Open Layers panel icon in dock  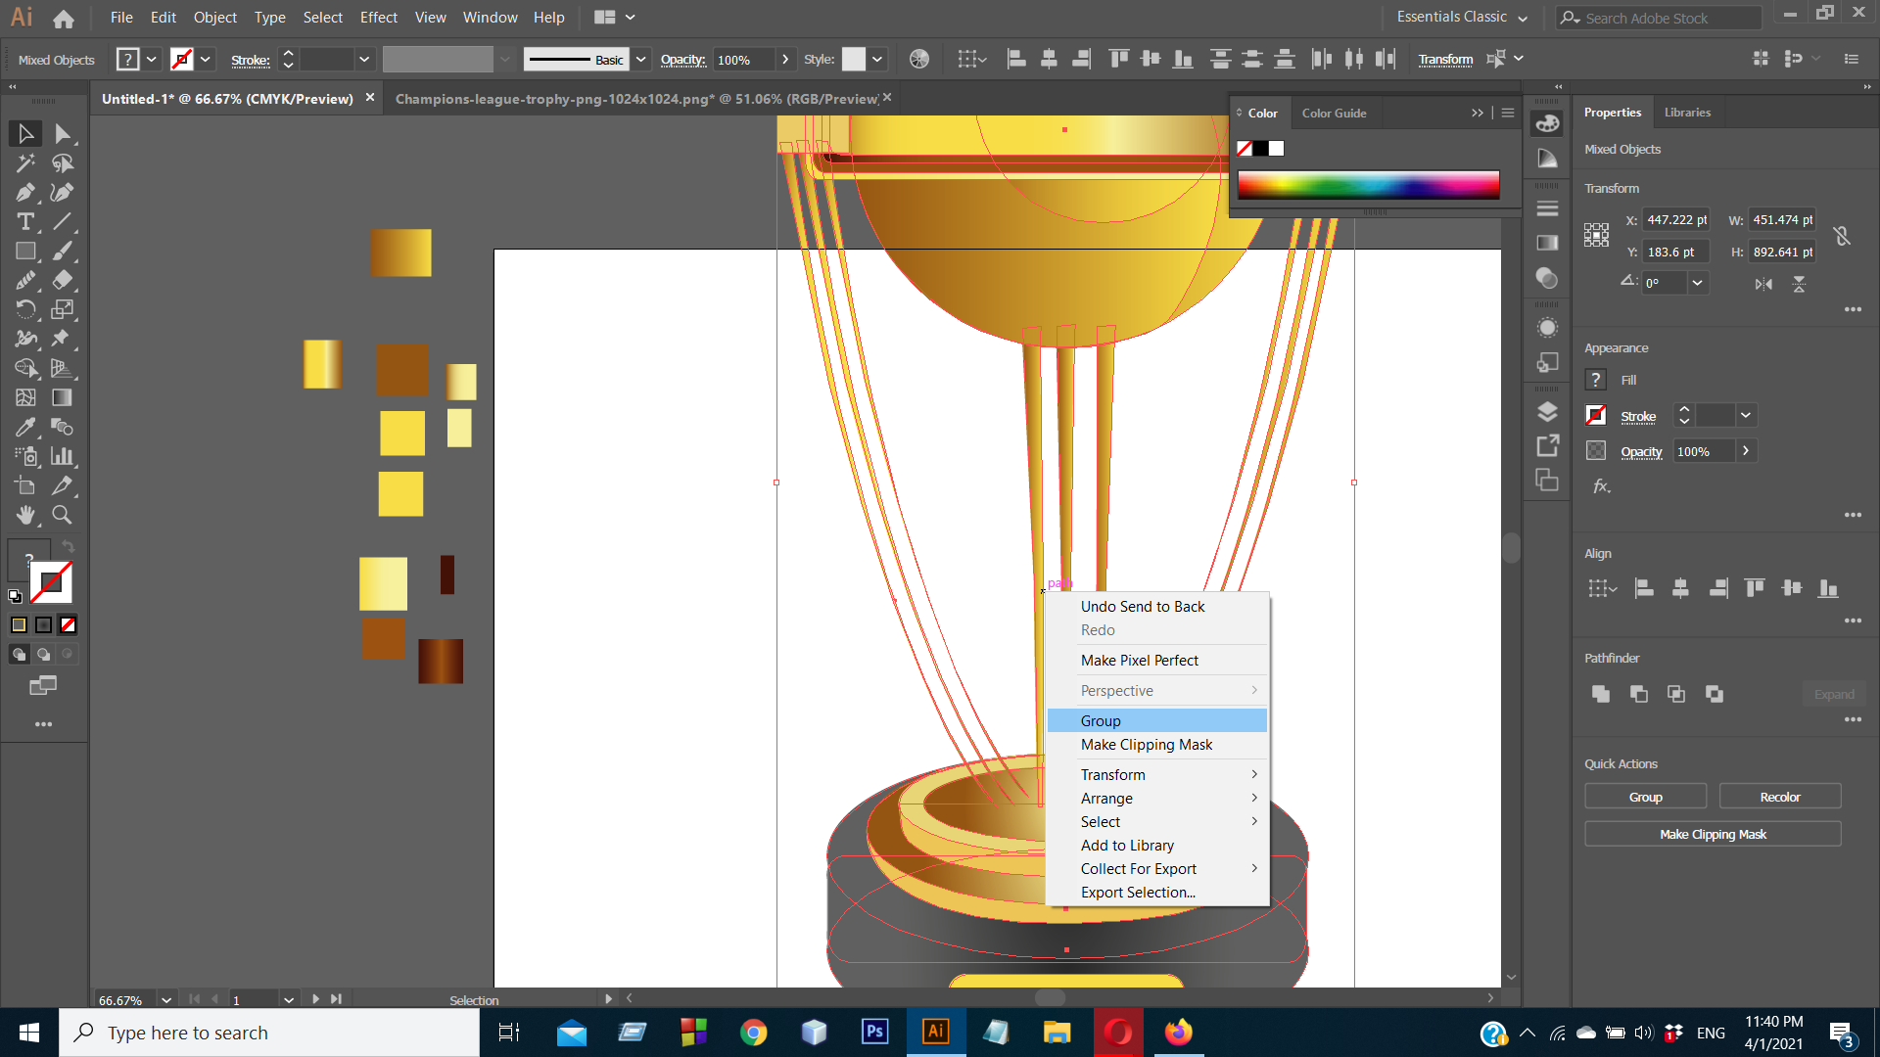[x=1547, y=412]
